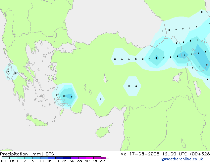Click the '0.1' legend scale label
Image resolution: width=210 pixels, height=162 pixels.
[x=4, y=161]
